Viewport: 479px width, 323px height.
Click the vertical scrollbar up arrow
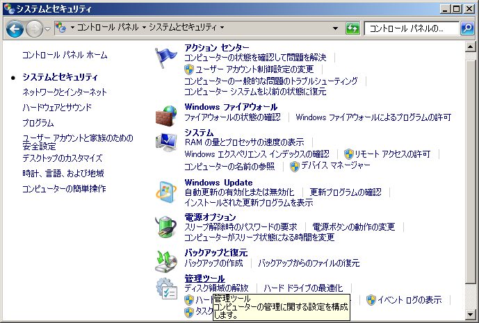coord(470,47)
